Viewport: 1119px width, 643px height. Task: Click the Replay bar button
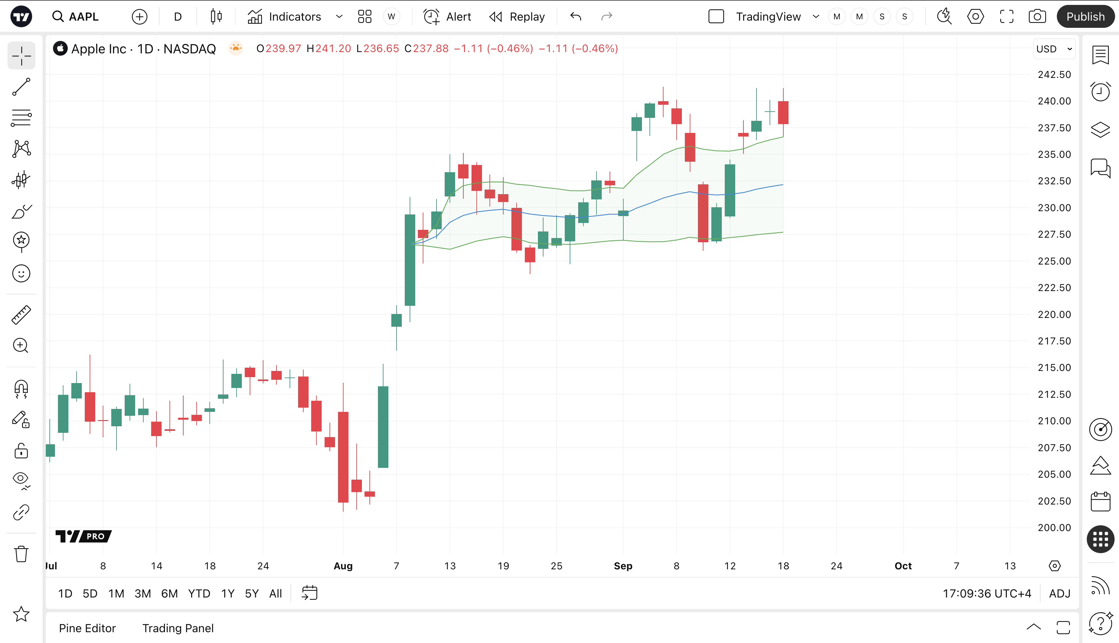tap(517, 17)
